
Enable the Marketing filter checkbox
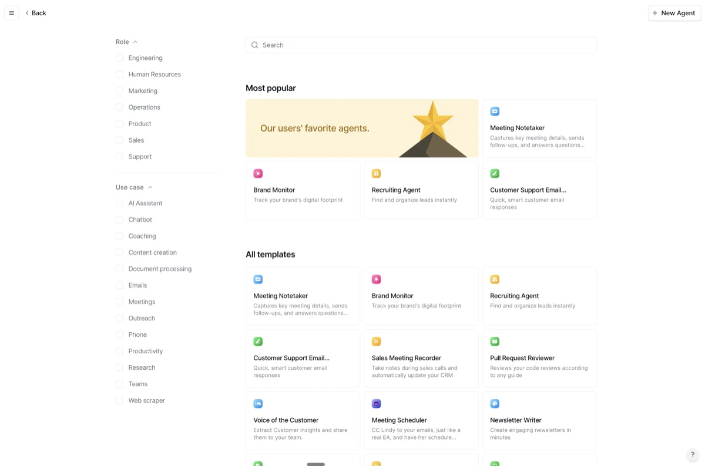[120, 90]
